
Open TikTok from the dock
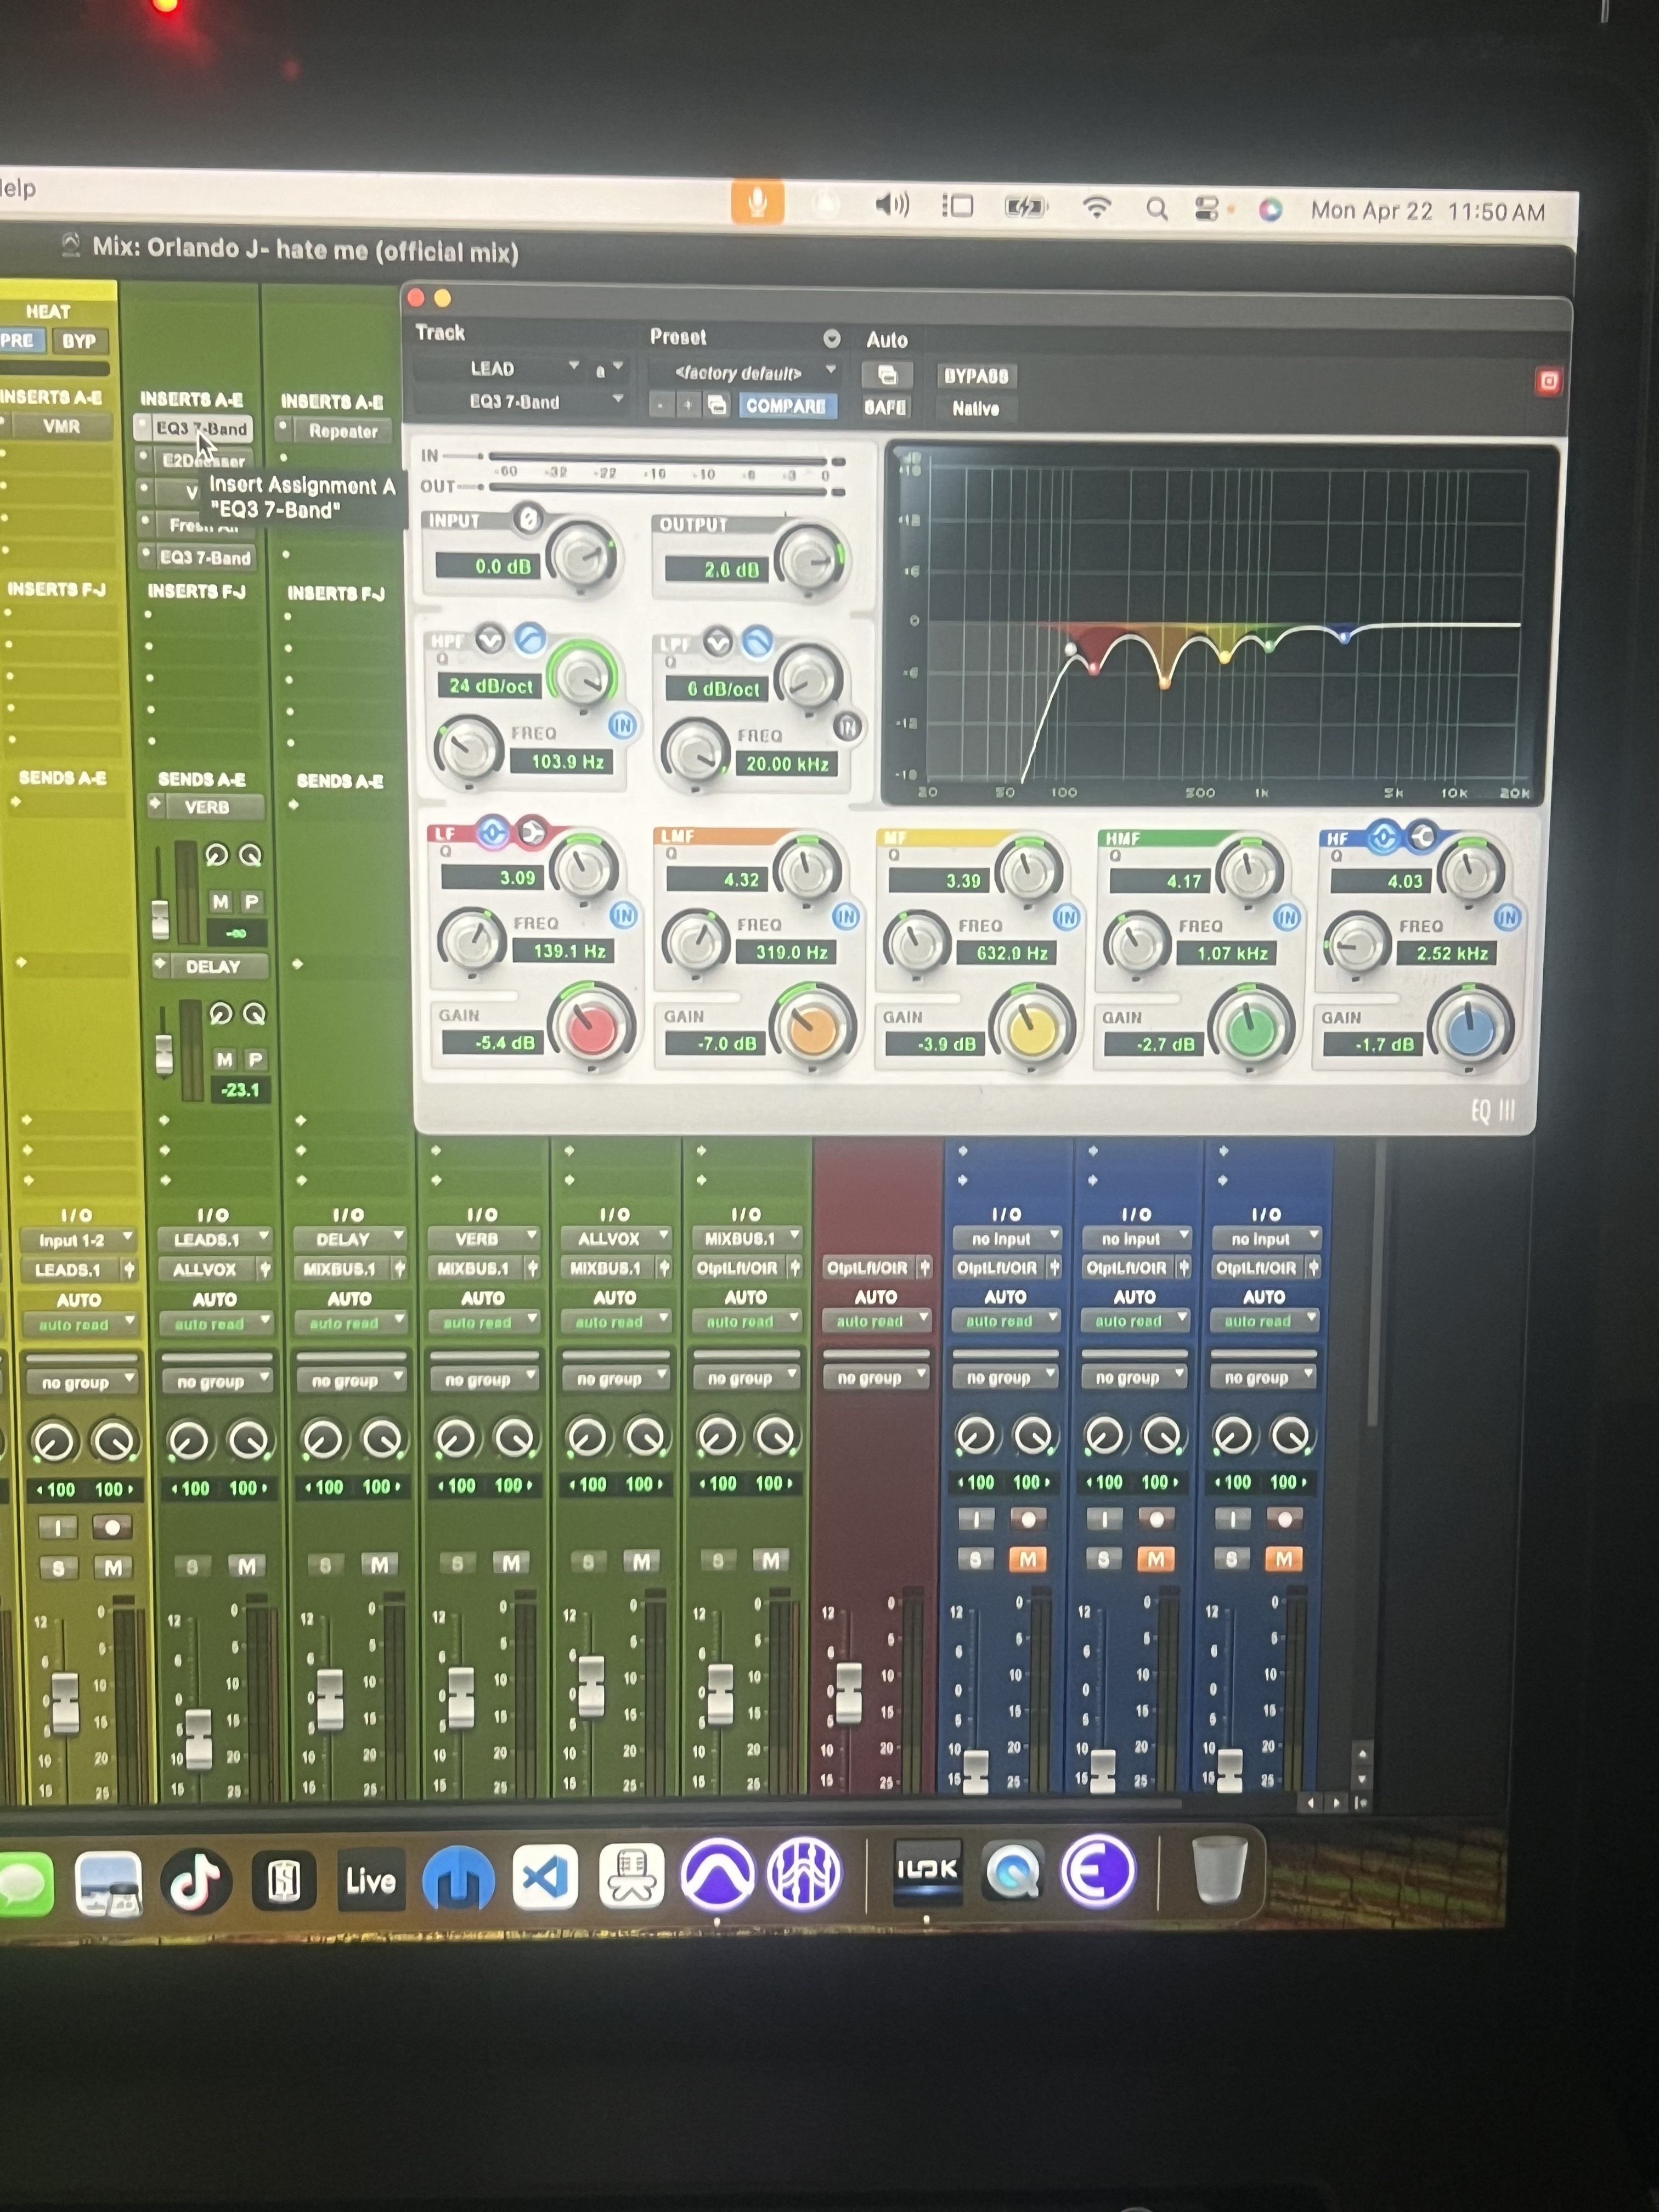coord(195,1881)
